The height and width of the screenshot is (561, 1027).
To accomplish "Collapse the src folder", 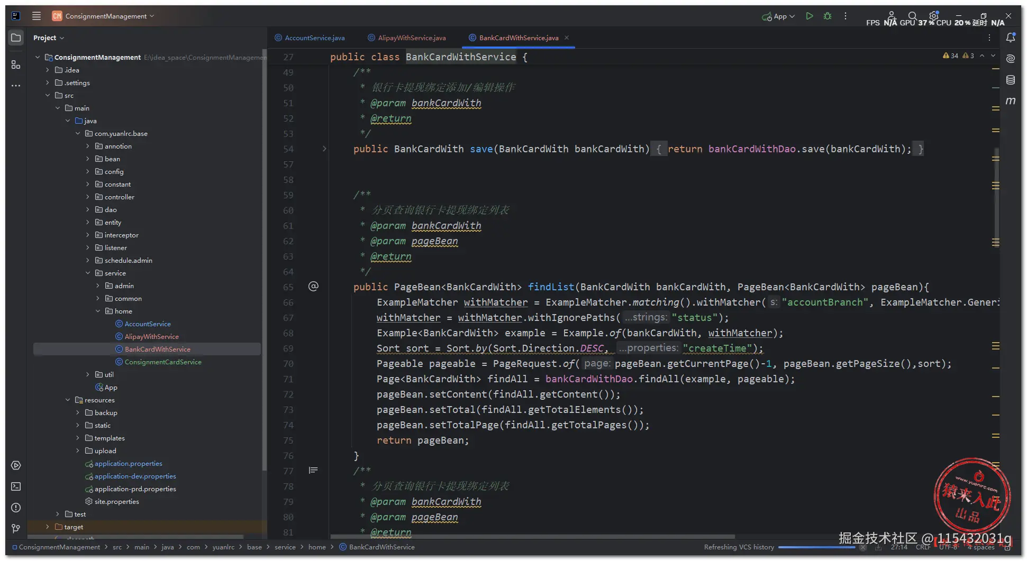I will click(x=48, y=95).
